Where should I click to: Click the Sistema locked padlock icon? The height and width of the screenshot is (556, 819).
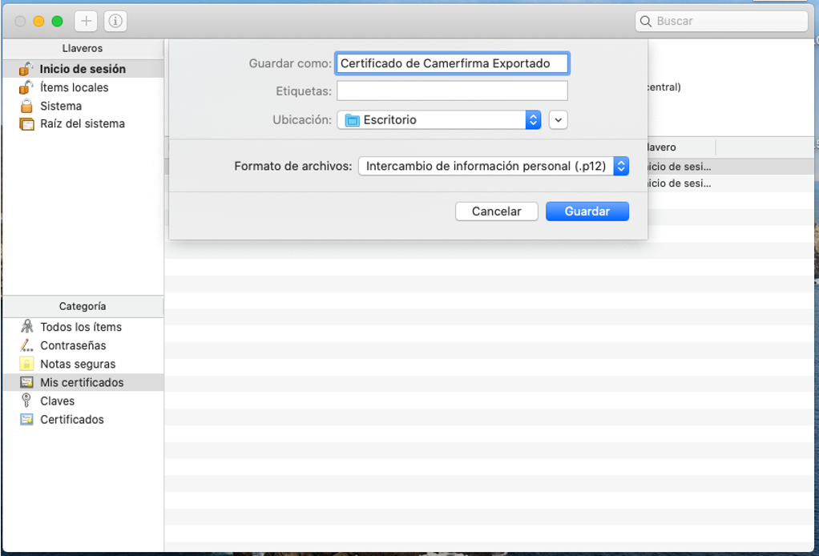point(26,106)
